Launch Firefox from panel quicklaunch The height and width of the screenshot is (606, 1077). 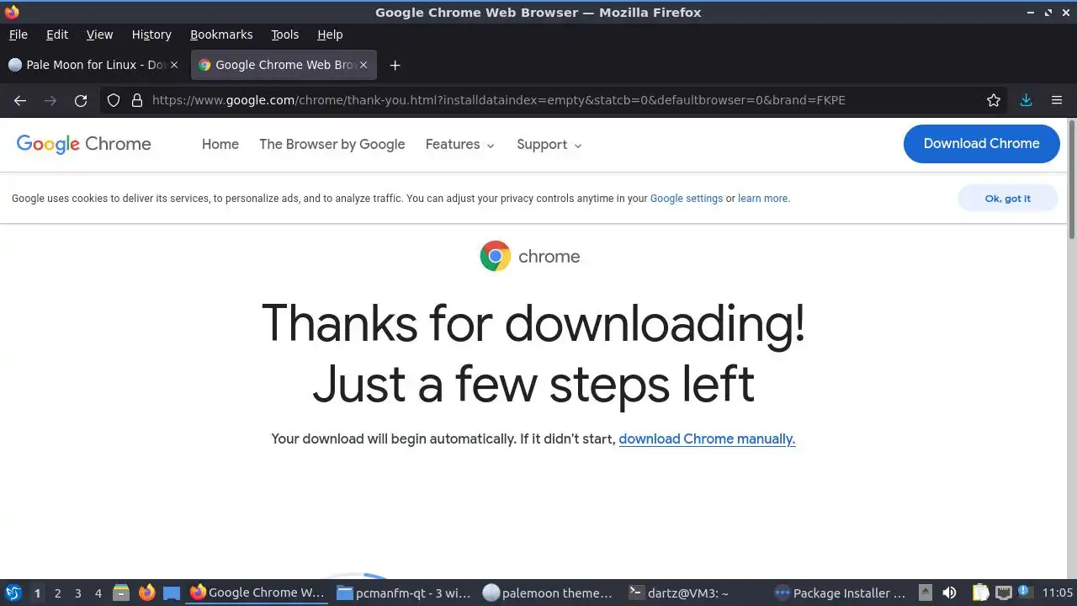[x=146, y=593]
